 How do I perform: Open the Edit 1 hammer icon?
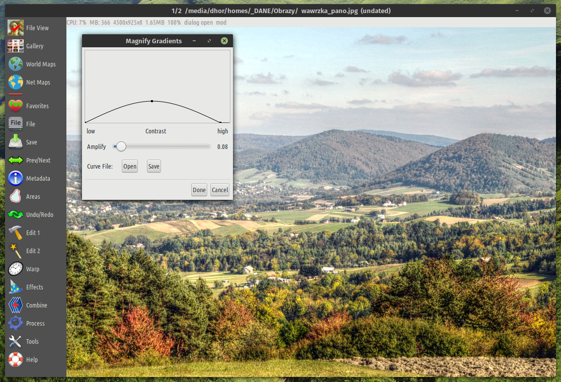16,233
